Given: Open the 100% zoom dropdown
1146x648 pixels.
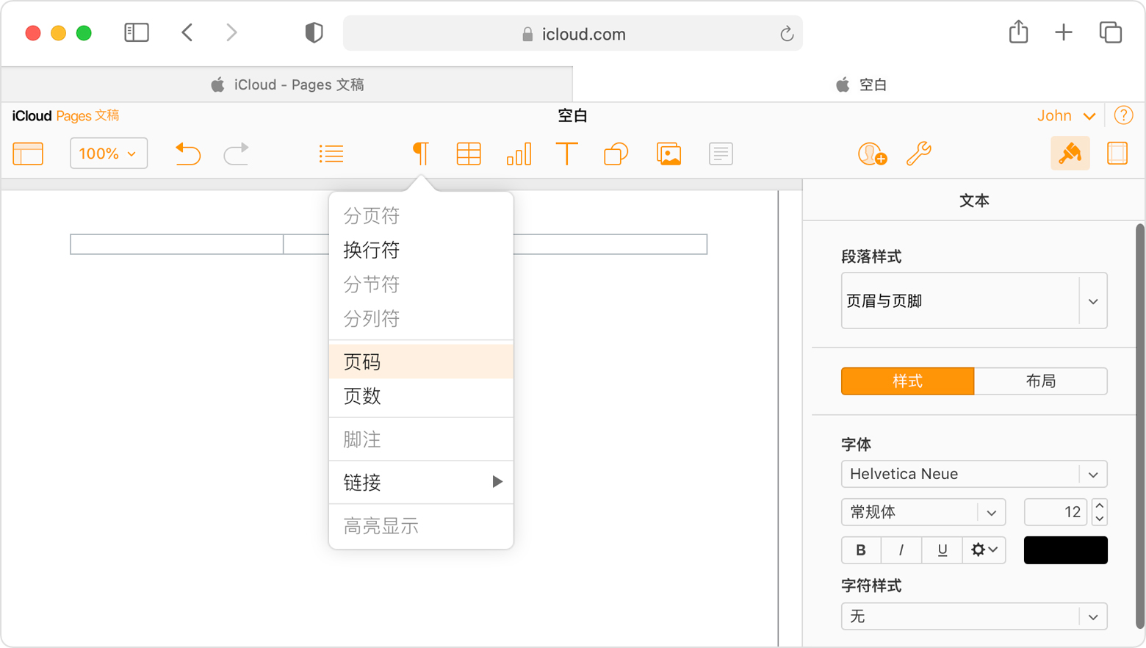Looking at the screenshot, I should [x=109, y=154].
